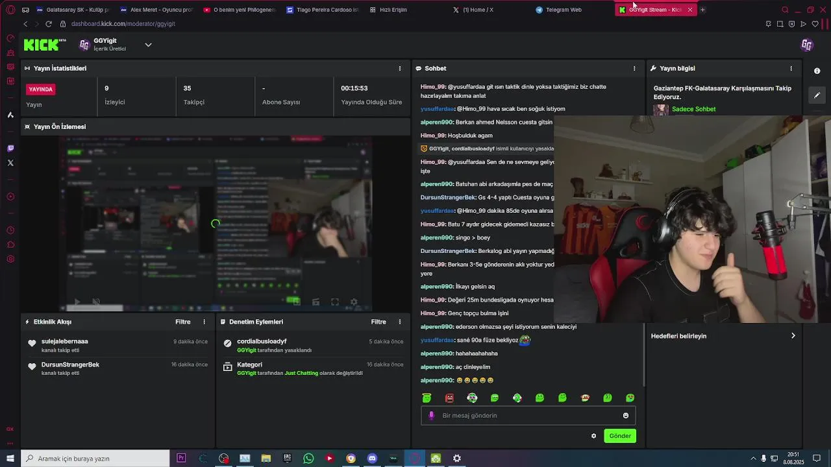
Task: Click the Windows taskbar search box
Action: tap(95, 459)
